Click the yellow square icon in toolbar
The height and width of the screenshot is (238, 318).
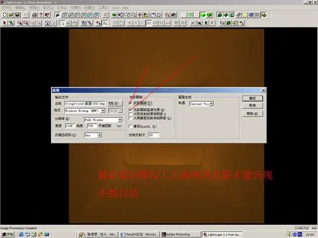(245, 15)
